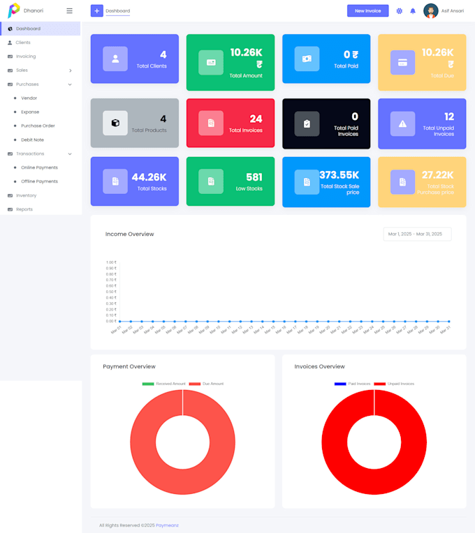Open the settings gear icon

399,11
